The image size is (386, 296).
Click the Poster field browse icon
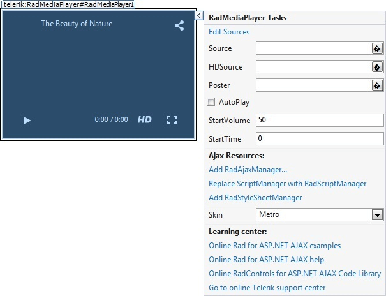click(376, 85)
